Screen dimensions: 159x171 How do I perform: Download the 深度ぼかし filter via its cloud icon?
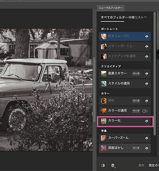pyautogui.click(x=147, y=148)
